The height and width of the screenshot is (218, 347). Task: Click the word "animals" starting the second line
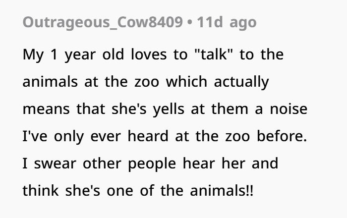[50, 82]
